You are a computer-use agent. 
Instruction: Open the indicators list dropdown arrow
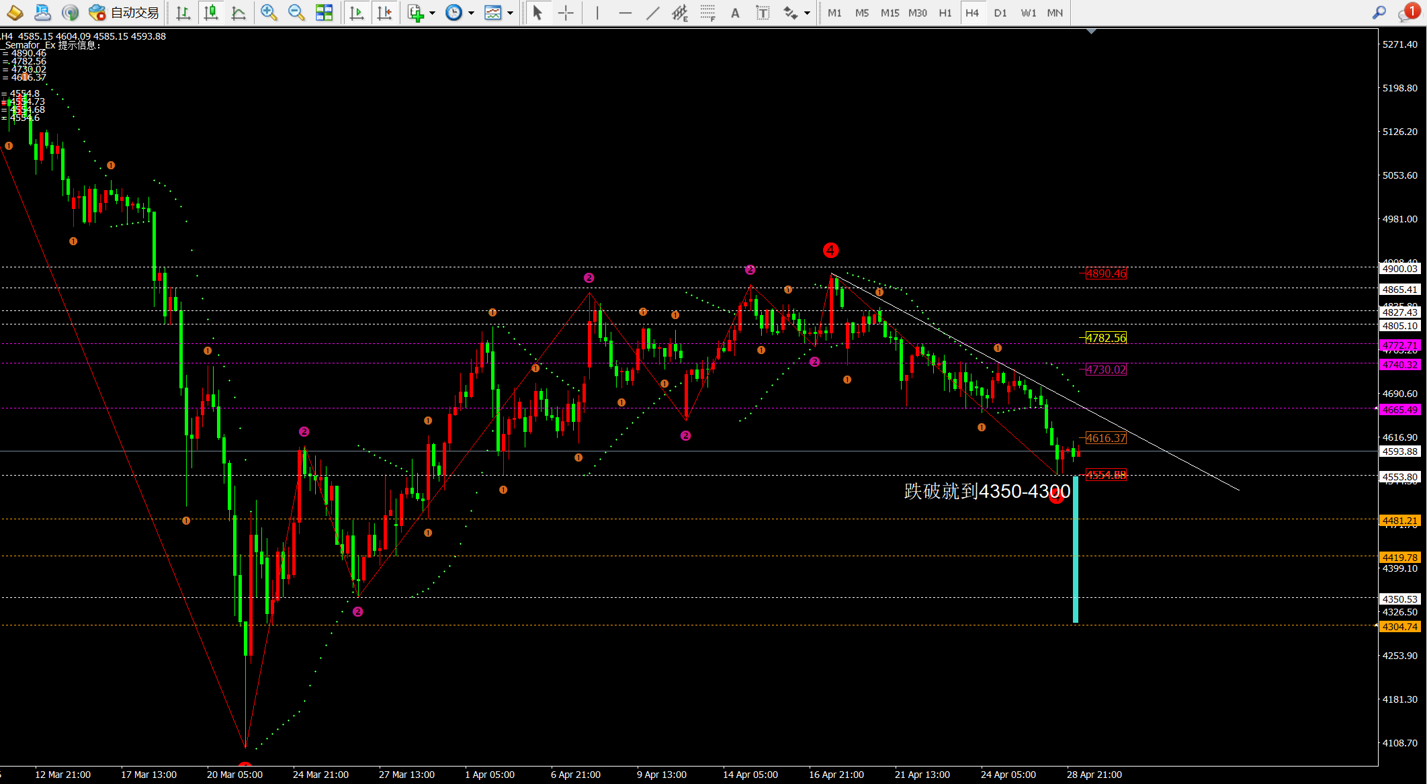[432, 13]
